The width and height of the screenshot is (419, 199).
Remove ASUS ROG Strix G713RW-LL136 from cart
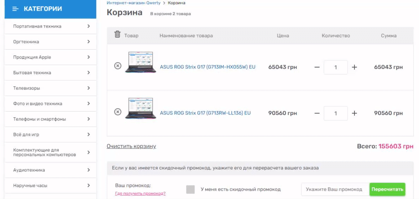click(118, 112)
